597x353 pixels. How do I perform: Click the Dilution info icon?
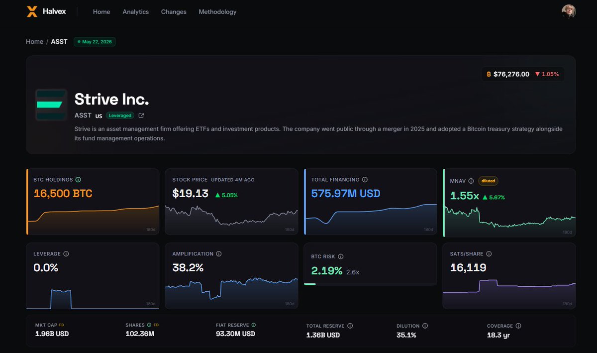pyautogui.click(x=425, y=326)
